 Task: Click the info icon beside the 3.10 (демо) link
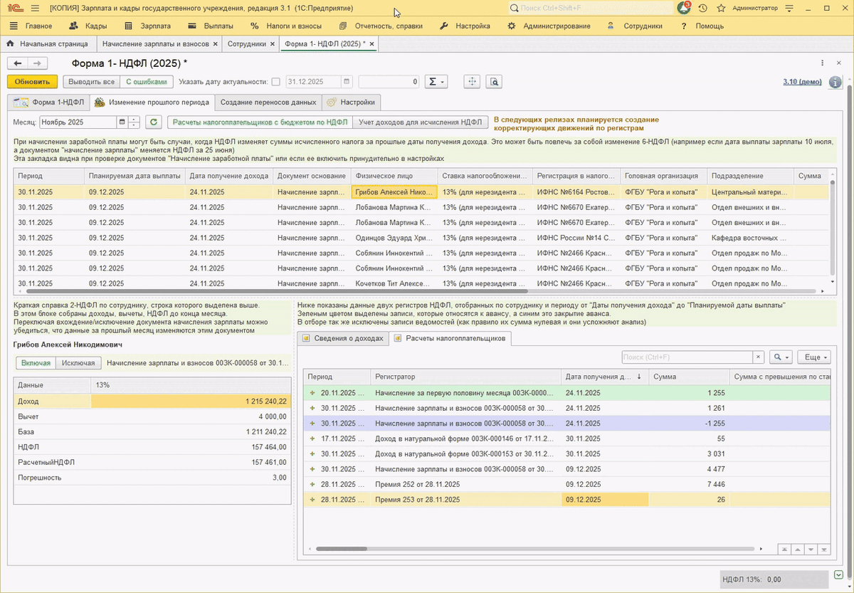click(x=835, y=82)
